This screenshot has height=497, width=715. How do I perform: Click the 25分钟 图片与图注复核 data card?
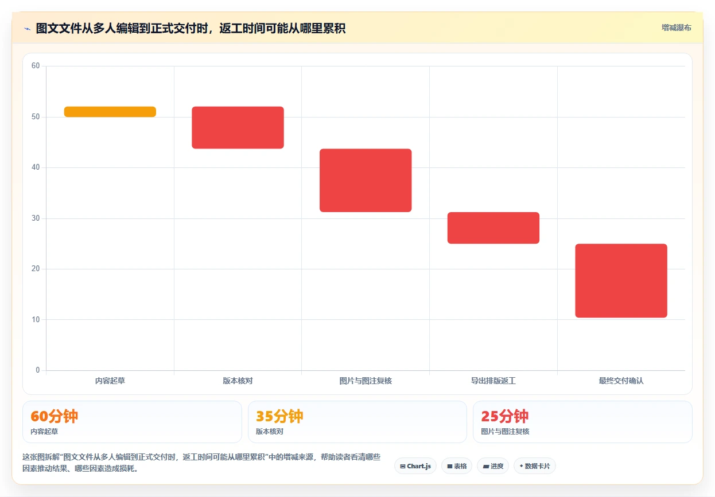[582, 422]
